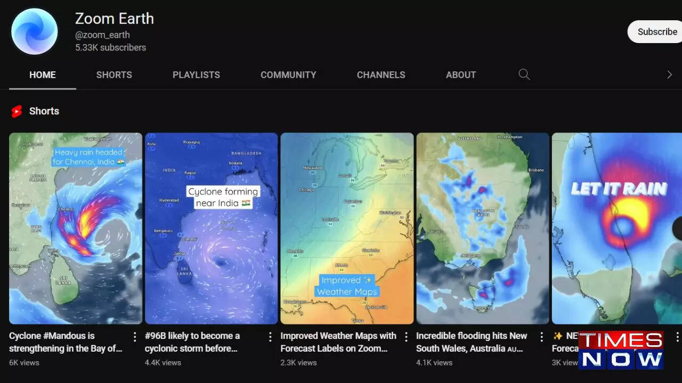682x383 pixels.
Task: Go to the CHANNELS tab
Action: (x=381, y=75)
